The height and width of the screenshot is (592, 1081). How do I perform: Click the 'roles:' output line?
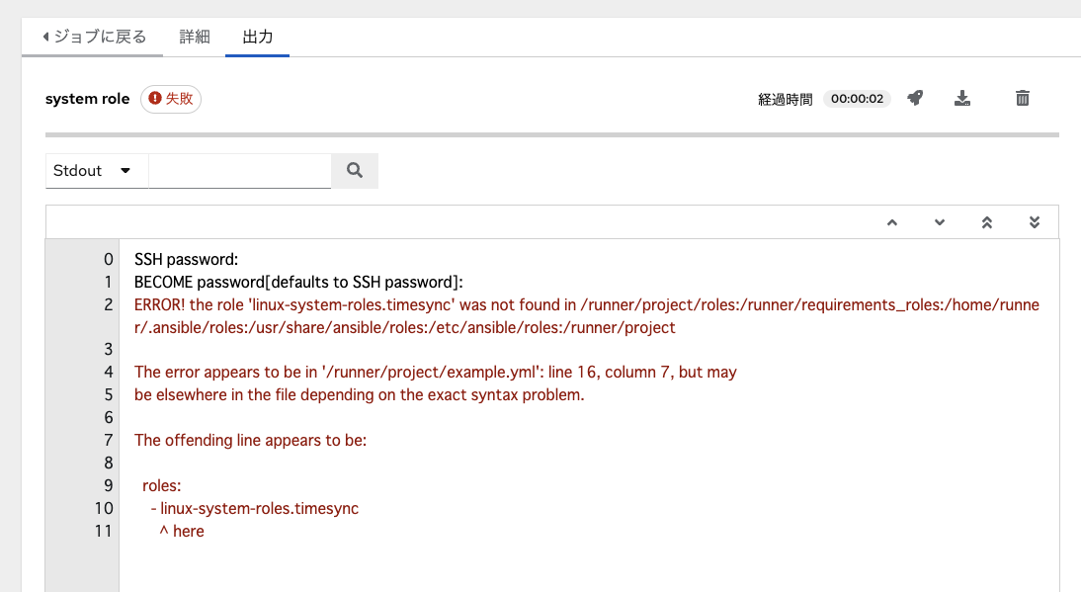pyautogui.click(x=162, y=485)
